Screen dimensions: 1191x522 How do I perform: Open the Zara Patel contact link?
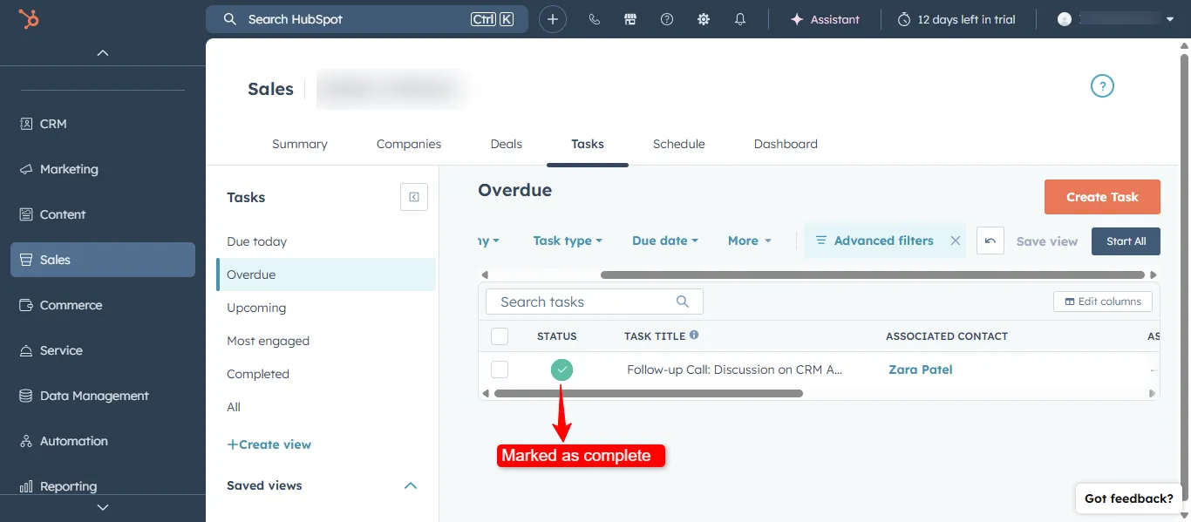point(920,369)
